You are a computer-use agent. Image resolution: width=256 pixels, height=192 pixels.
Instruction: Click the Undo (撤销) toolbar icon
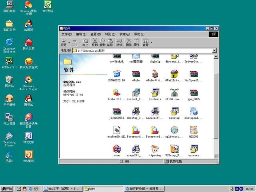[119, 42]
